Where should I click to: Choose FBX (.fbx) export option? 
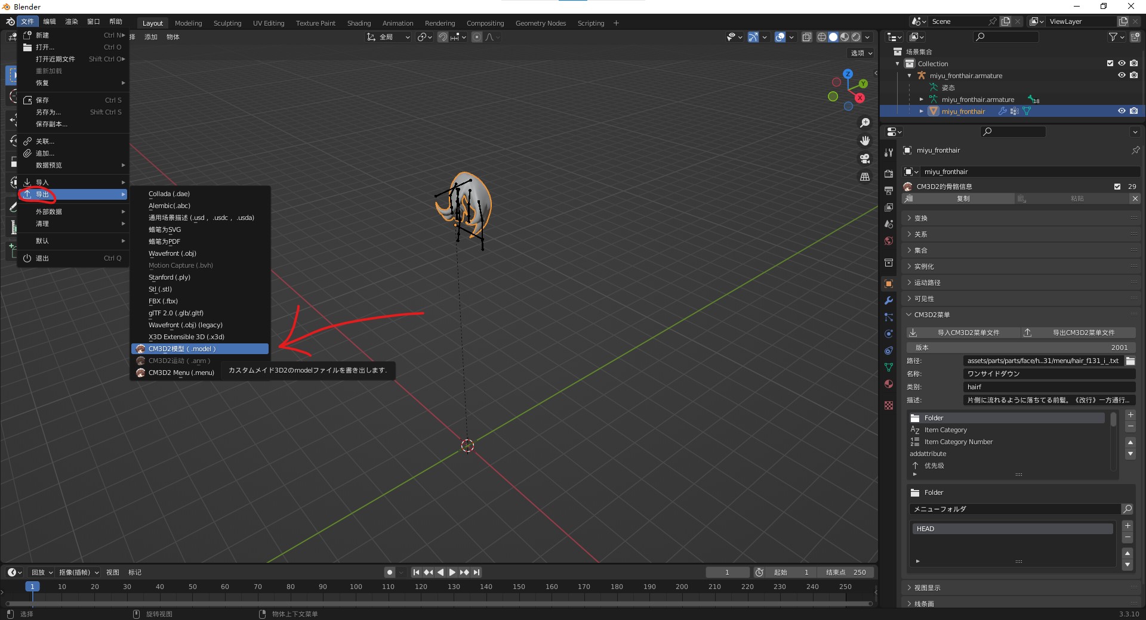200,301
